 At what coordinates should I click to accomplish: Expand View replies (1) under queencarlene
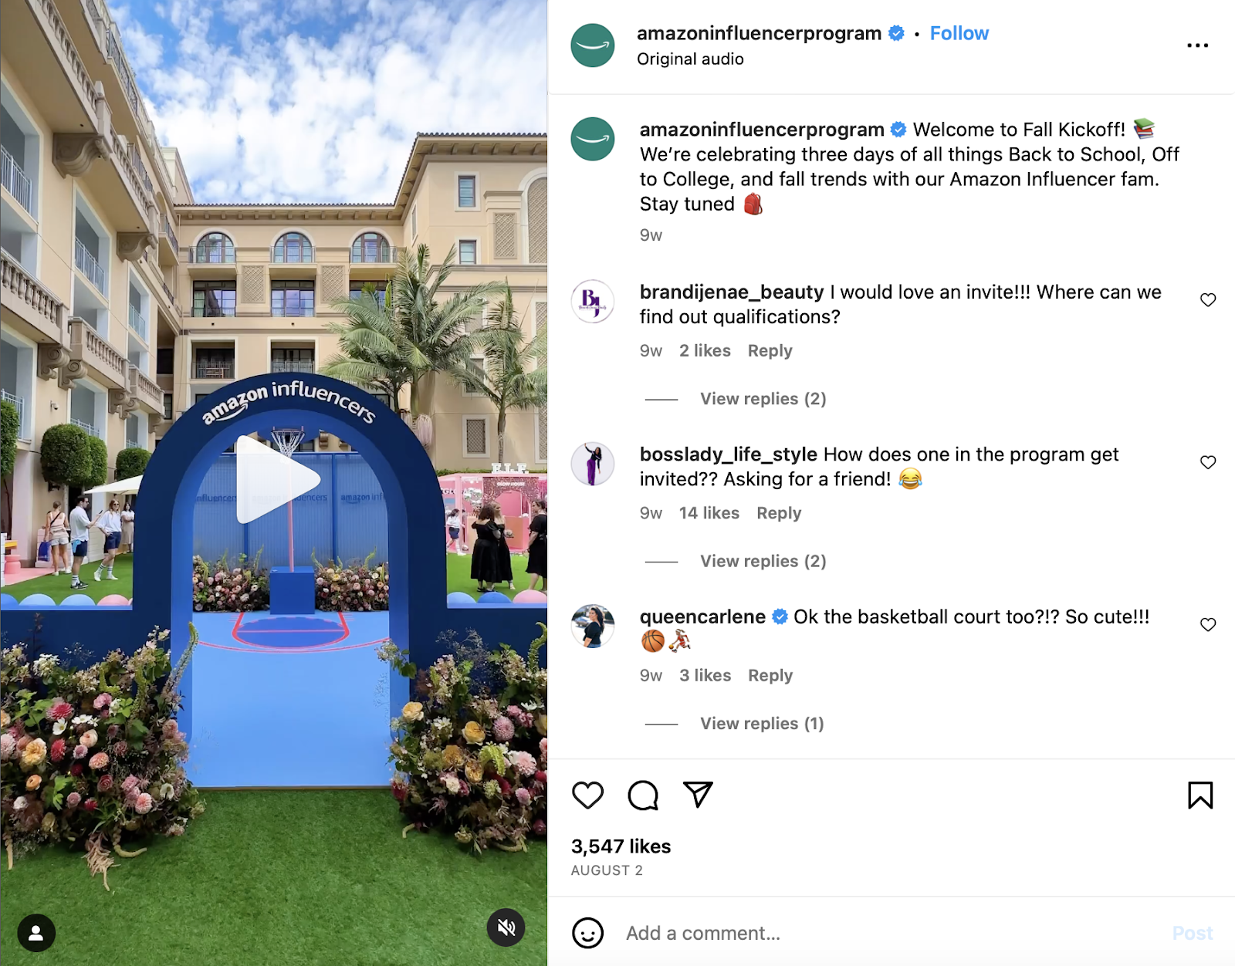point(762,724)
